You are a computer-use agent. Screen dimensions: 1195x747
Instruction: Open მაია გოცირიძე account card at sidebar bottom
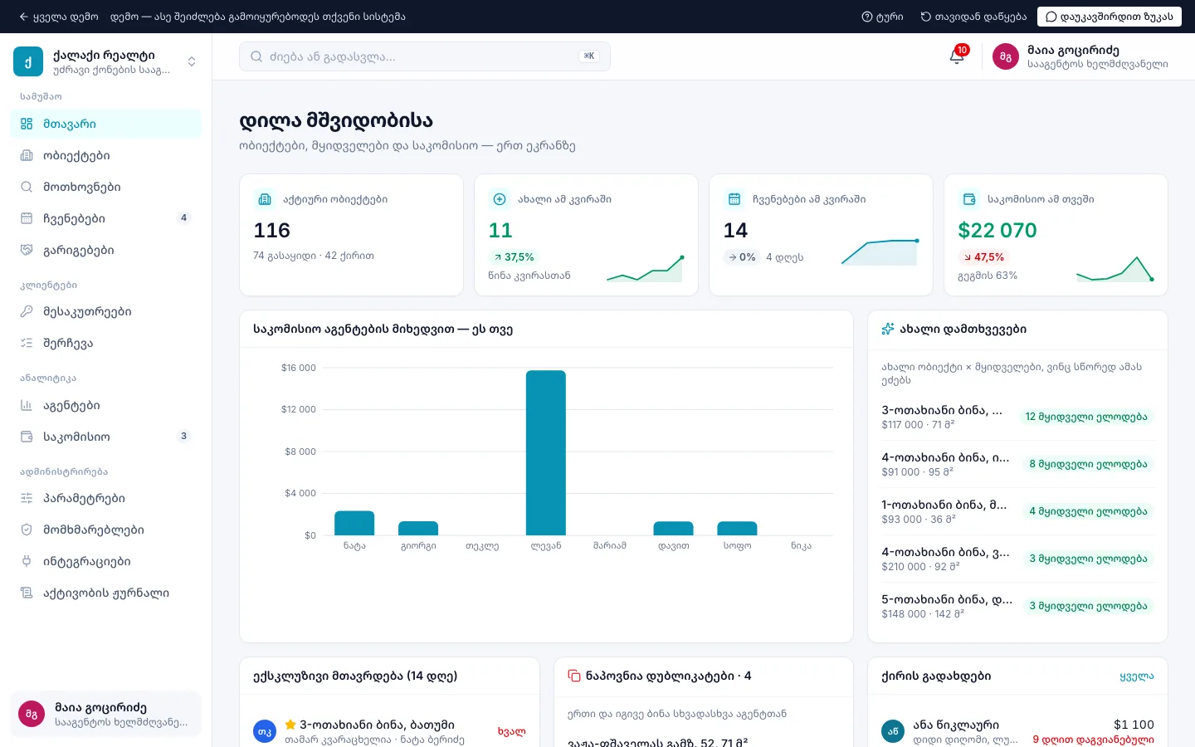(x=106, y=714)
